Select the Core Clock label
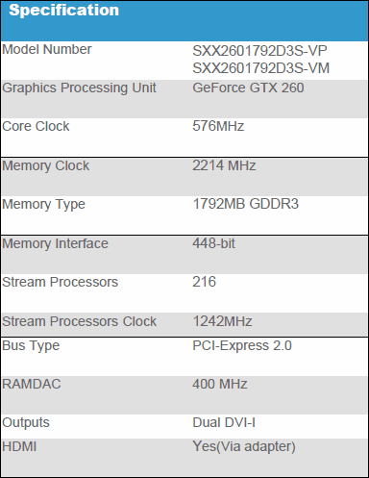 tap(36, 126)
